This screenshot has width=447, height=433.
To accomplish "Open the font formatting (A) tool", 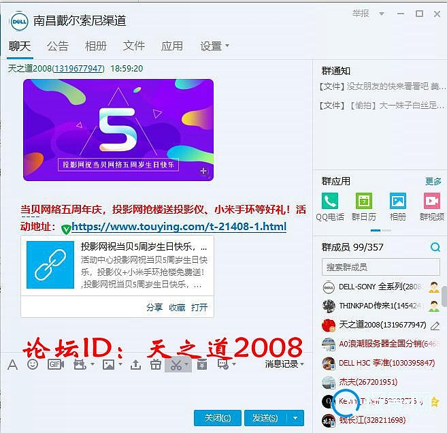I will pos(12,364).
